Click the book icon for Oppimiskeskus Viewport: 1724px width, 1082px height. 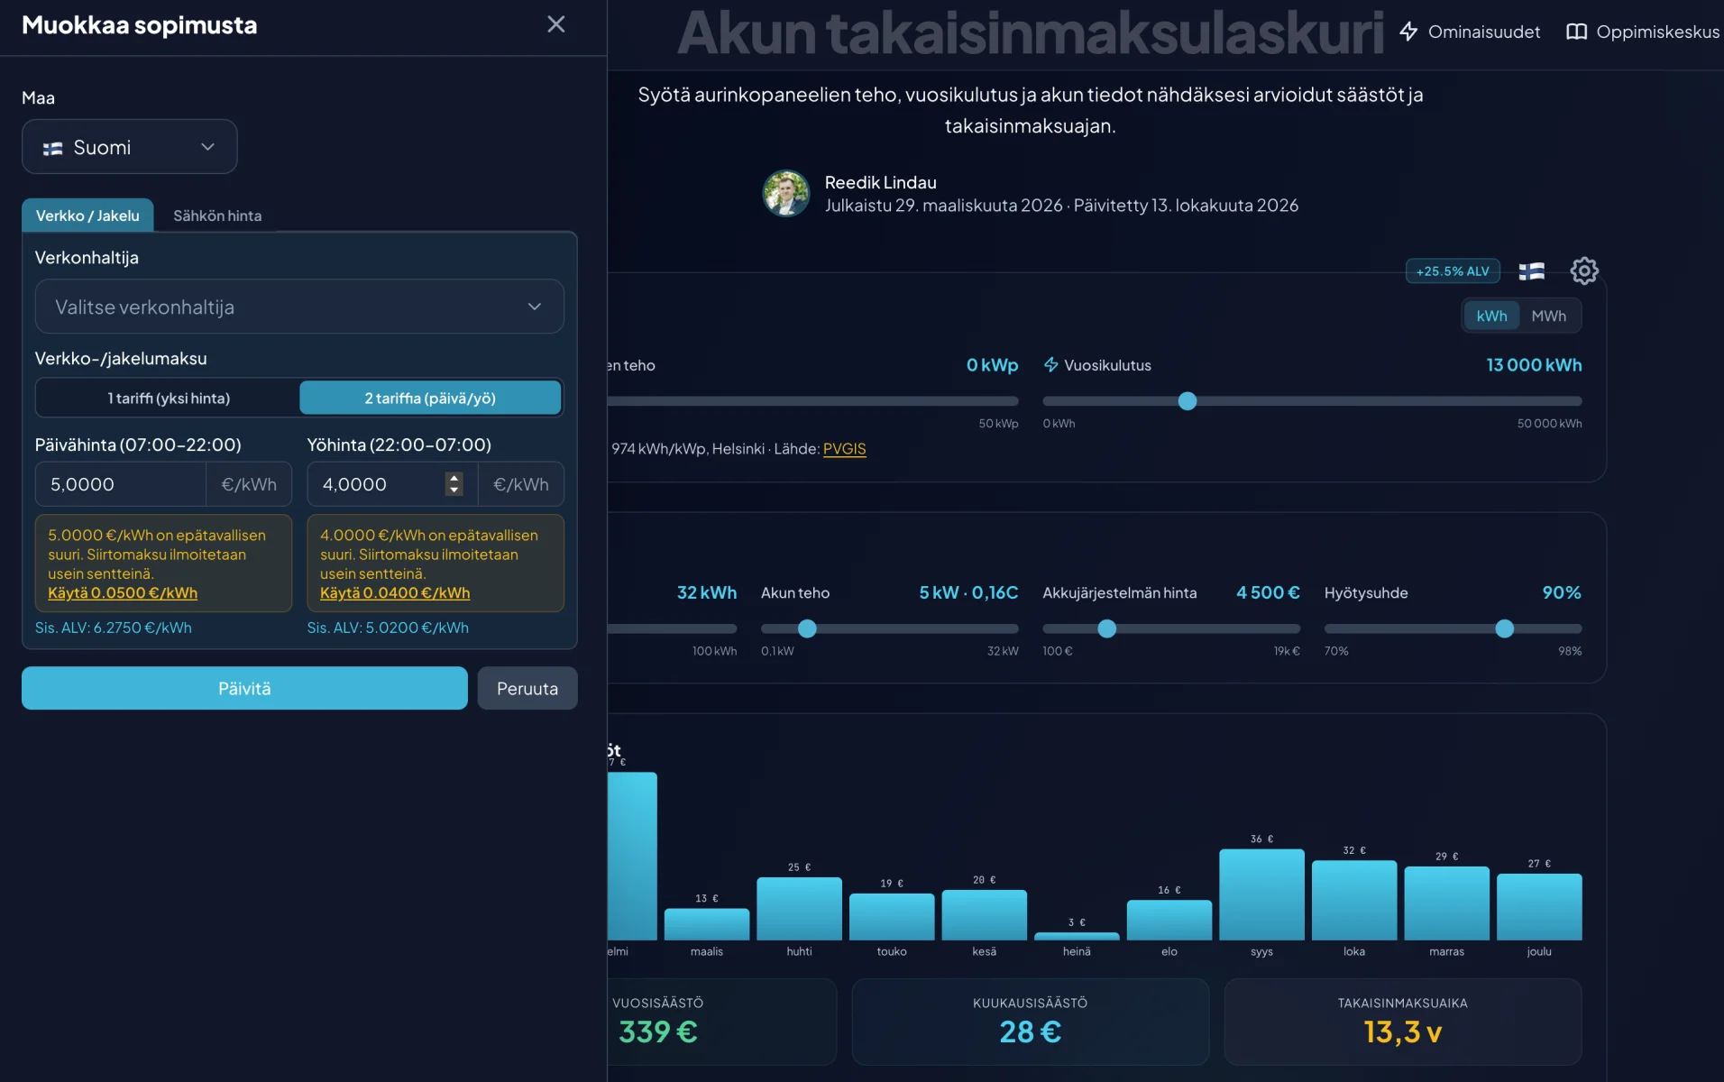[1576, 32]
